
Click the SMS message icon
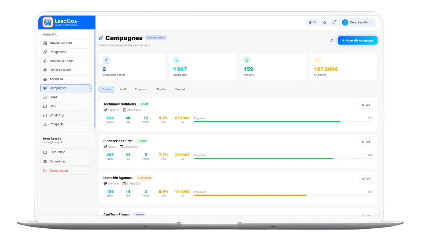45,106
